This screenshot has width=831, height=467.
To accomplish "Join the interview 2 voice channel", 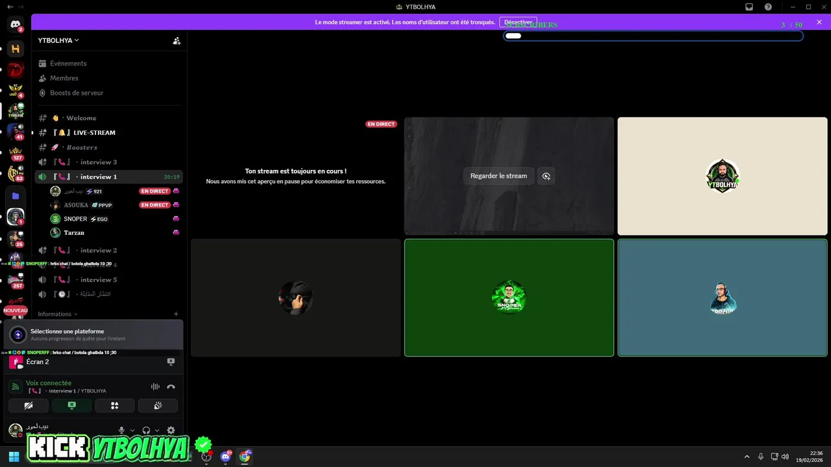I will point(108,250).
